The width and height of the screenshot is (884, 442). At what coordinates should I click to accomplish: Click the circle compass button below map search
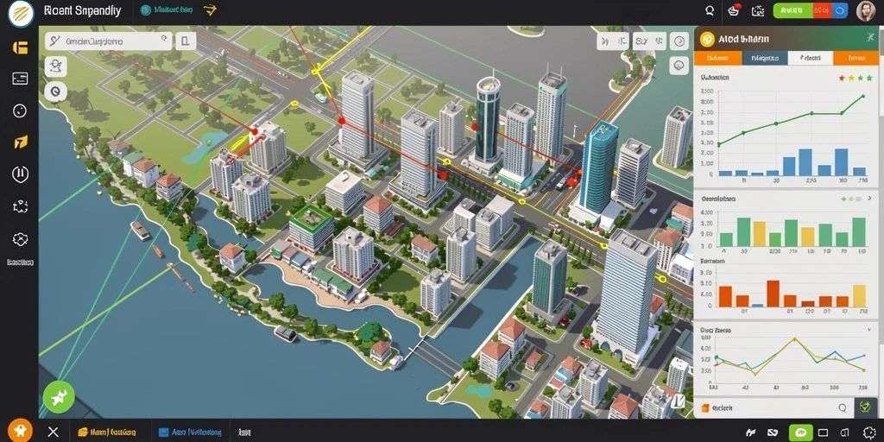pyautogui.click(x=55, y=91)
